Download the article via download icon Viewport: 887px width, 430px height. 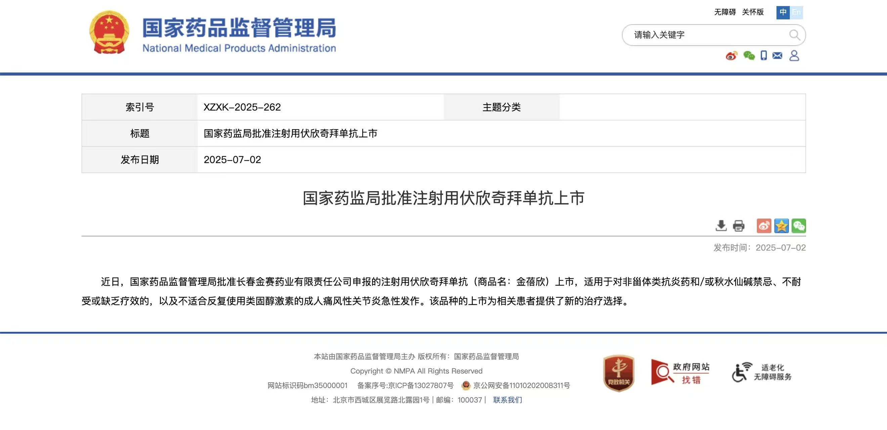point(721,226)
